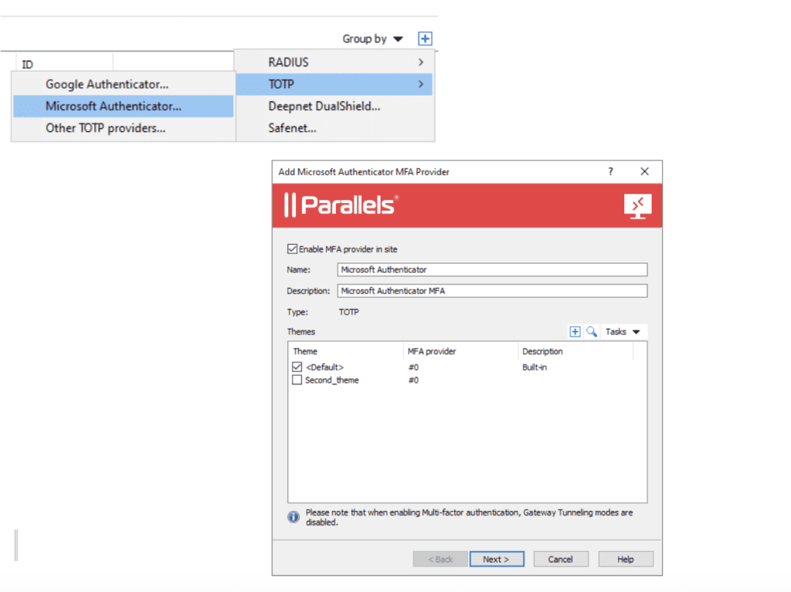791x592 pixels.
Task: Sort themes by the Description column header
Action: click(542, 351)
